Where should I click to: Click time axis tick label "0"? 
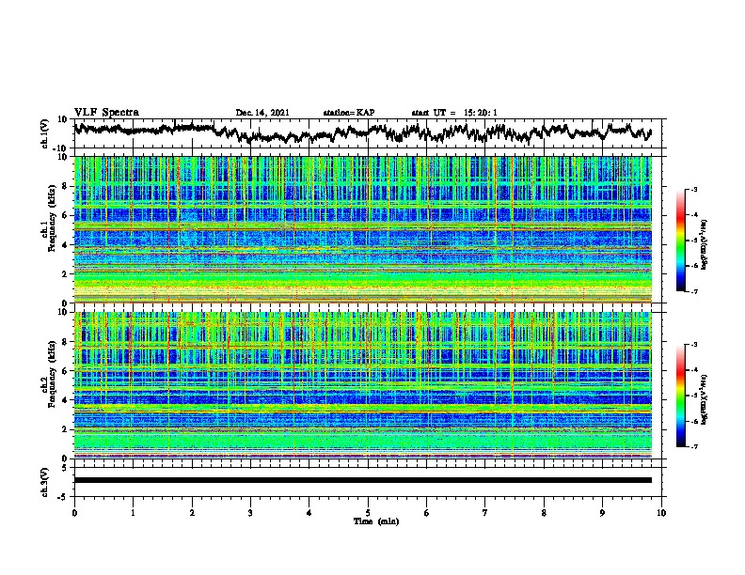pyautogui.click(x=74, y=513)
